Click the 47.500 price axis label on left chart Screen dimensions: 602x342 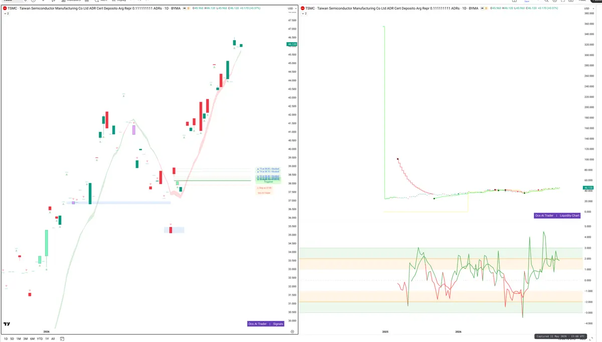[292, 21]
